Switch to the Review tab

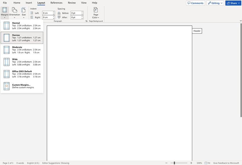click(72, 3)
